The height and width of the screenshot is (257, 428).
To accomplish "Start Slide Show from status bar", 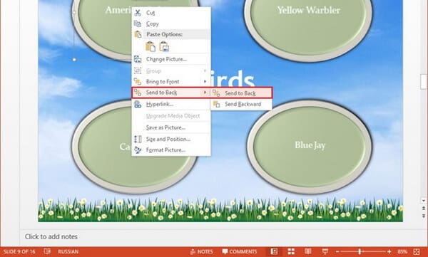I will click(325, 251).
